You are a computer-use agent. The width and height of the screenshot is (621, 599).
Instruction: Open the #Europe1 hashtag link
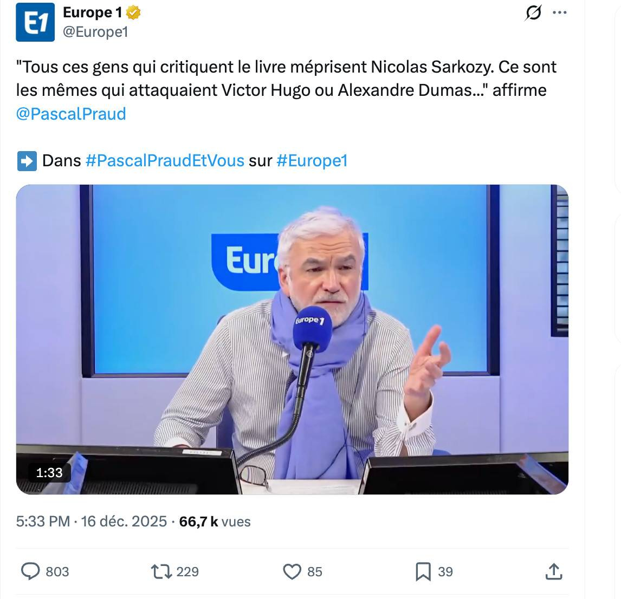[x=312, y=161]
